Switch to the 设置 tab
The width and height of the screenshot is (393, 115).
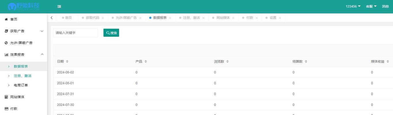click(273, 18)
